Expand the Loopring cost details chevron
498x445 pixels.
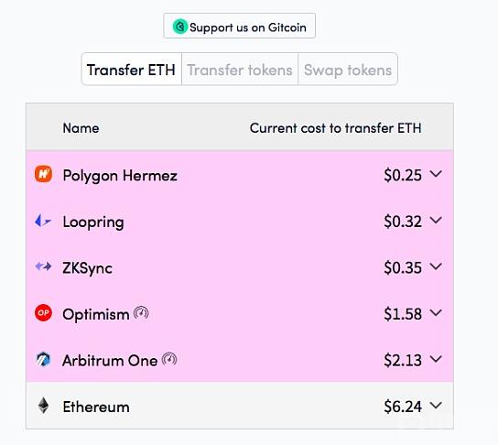tap(436, 220)
